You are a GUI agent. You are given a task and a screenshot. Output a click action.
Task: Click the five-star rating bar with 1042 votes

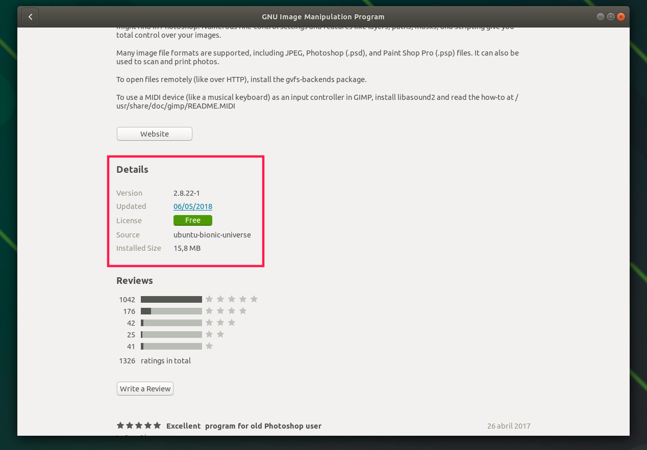pyautogui.click(x=171, y=299)
